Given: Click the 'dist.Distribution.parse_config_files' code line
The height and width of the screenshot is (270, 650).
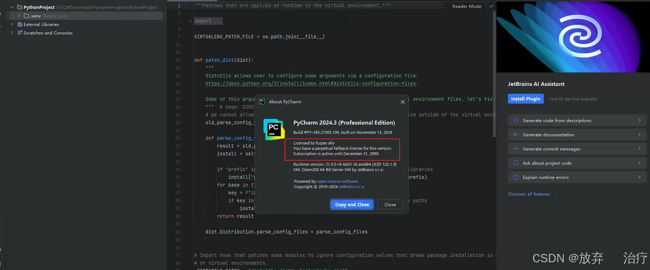Looking at the screenshot, I should [x=286, y=232].
